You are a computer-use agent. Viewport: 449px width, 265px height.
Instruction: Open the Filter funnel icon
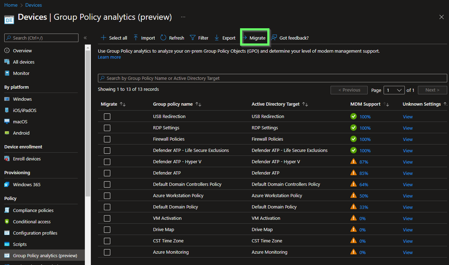pos(193,38)
